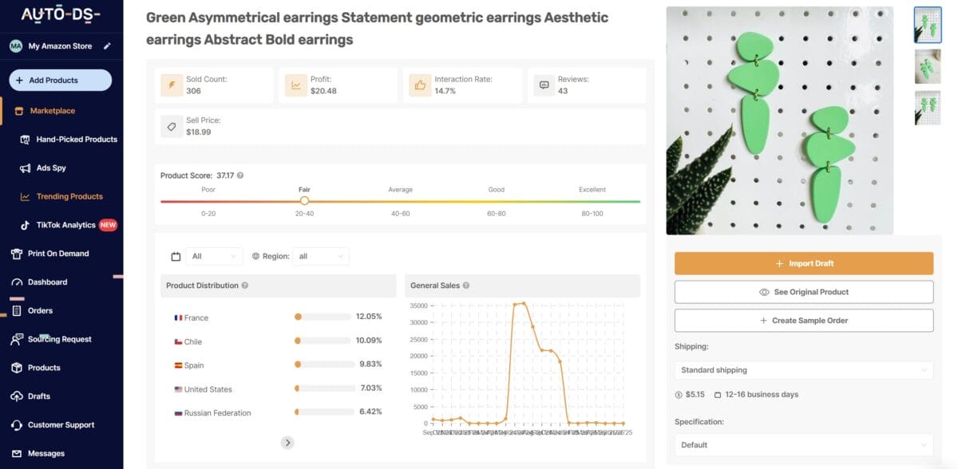Viewport: 958px width, 469px height.
Task: Click the Sold Count lightning icon
Action: coord(172,85)
